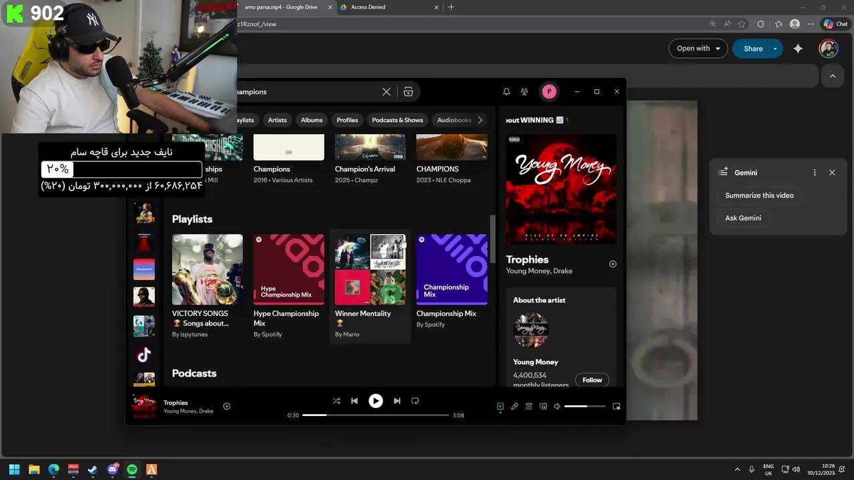Open Steam from the taskbar
The height and width of the screenshot is (480, 854).
pos(93,469)
